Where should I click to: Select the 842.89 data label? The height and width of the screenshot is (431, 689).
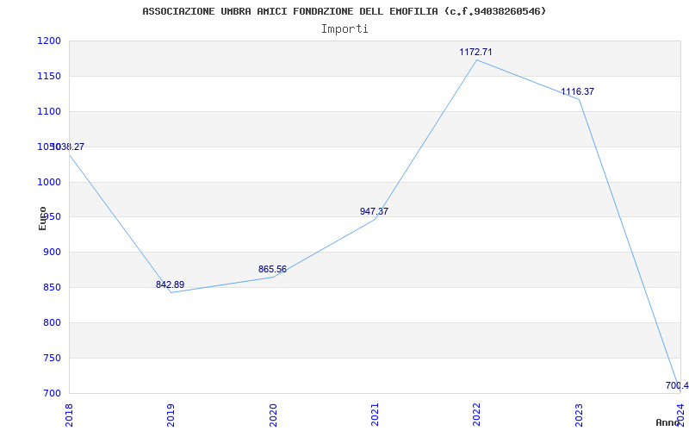[170, 284]
